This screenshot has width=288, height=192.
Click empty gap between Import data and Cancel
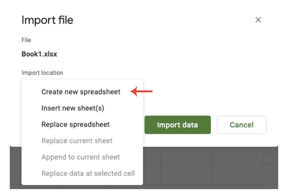pos(214,125)
